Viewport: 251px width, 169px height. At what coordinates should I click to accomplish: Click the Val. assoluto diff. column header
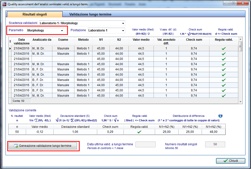click(x=166, y=41)
